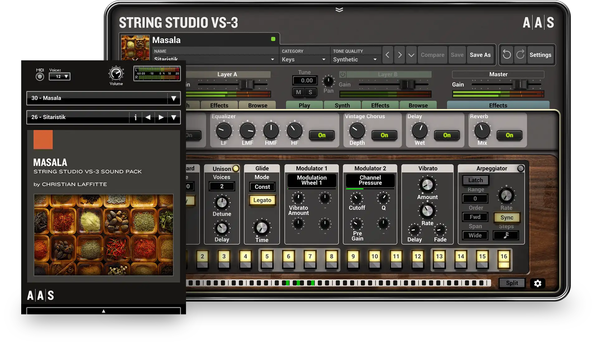Open the Tone Quality Synthetic dropdown
Viewport: 592px width, 342px height.
pos(355,59)
